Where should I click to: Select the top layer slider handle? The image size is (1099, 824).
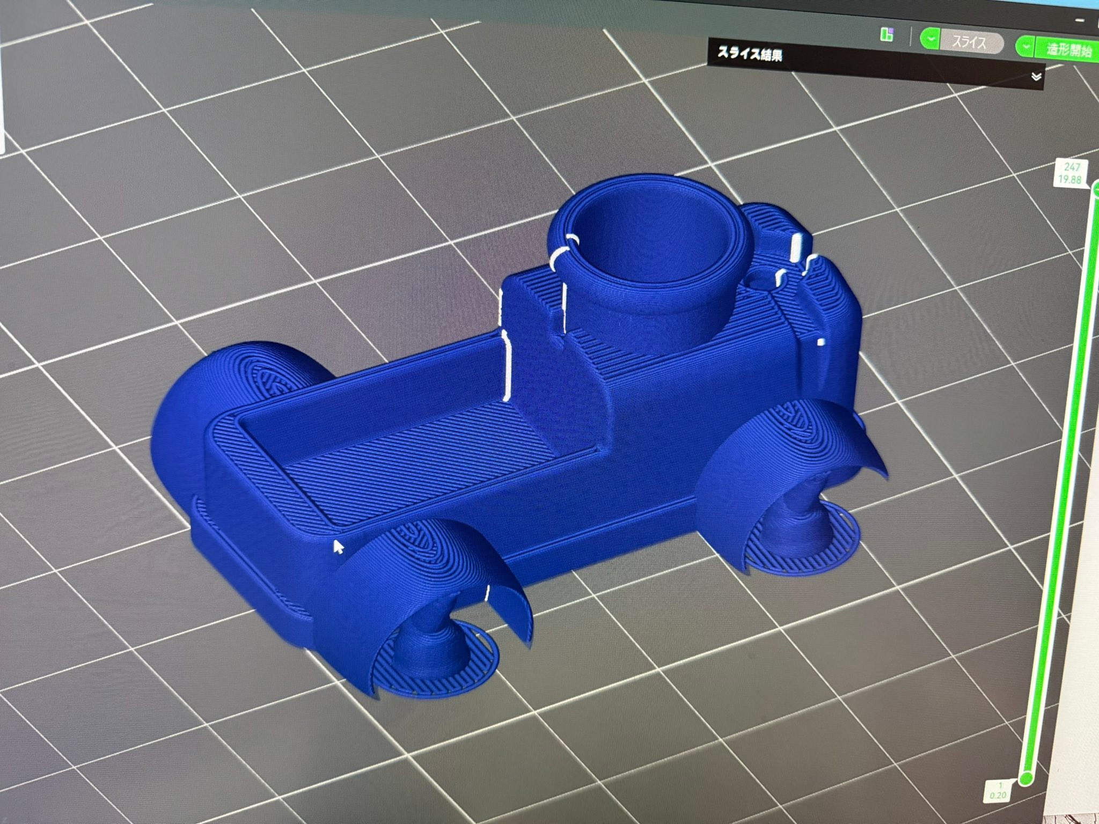[1096, 190]
